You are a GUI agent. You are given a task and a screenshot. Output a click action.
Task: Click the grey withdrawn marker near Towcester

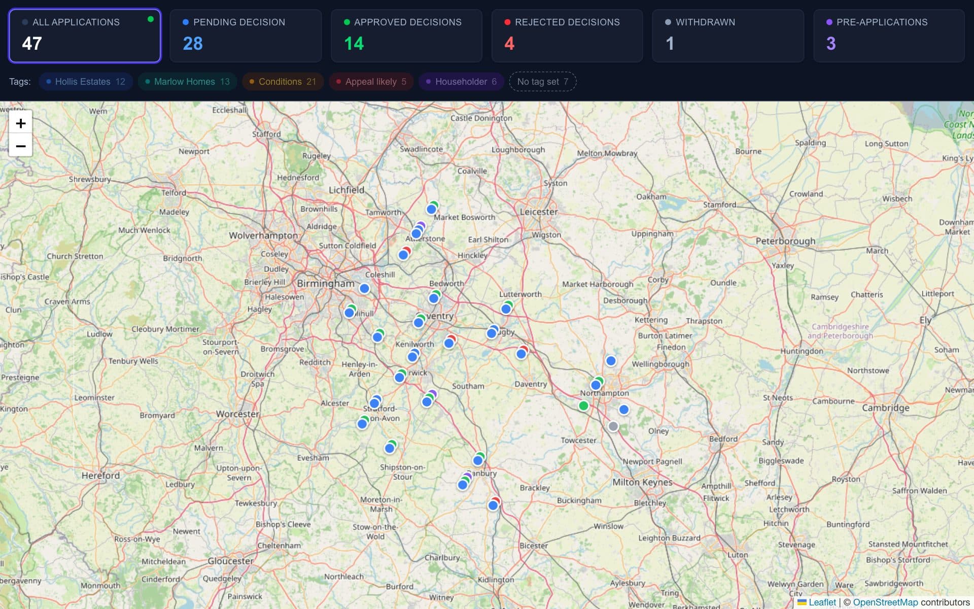[x=613, y=426]
